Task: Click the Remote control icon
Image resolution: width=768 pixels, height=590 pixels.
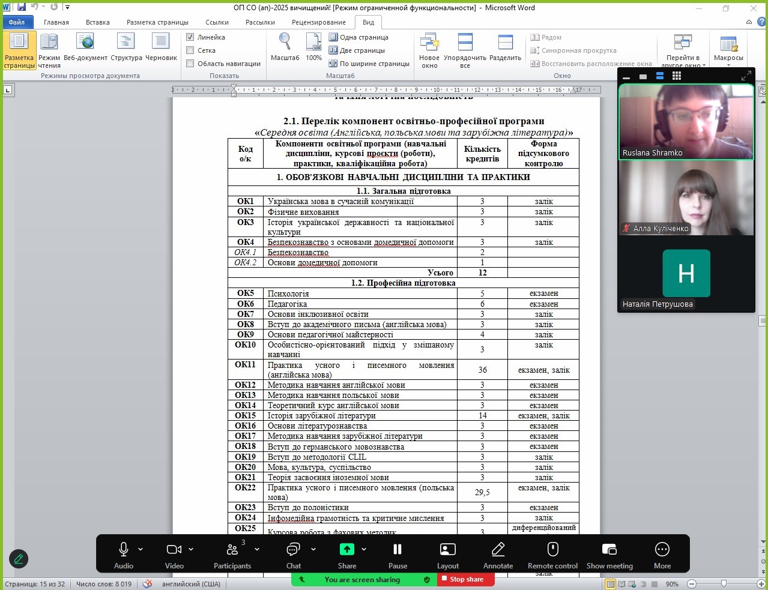Action: pyautogui.click(x=552, y=549)
